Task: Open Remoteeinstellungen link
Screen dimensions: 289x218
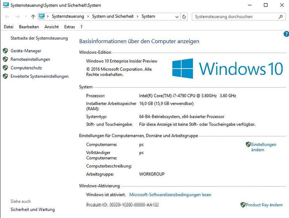Action: point(30,59)
